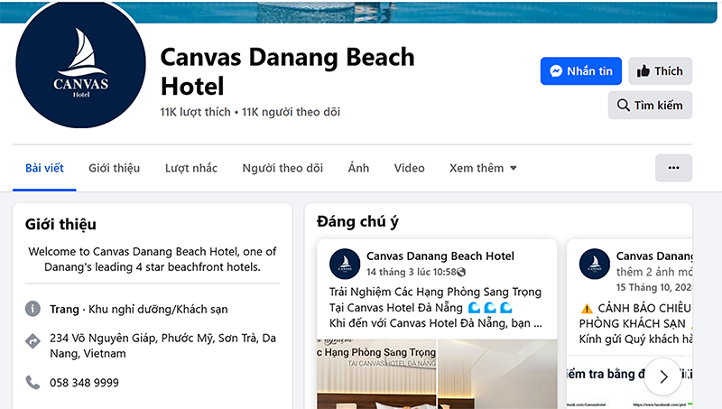This screenshot has width=722, height=409.
Task: Open the Lượt nhắc tab
Action: pyautogui.click(x=191, y=168)
